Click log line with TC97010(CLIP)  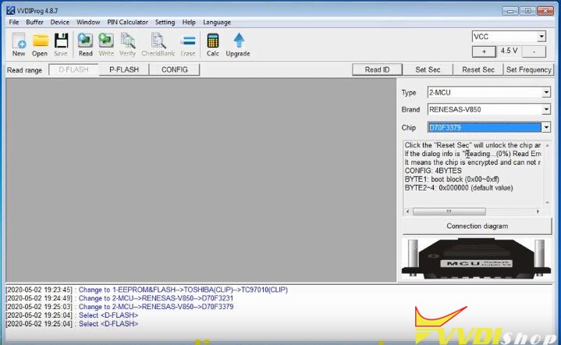(147, 290)
